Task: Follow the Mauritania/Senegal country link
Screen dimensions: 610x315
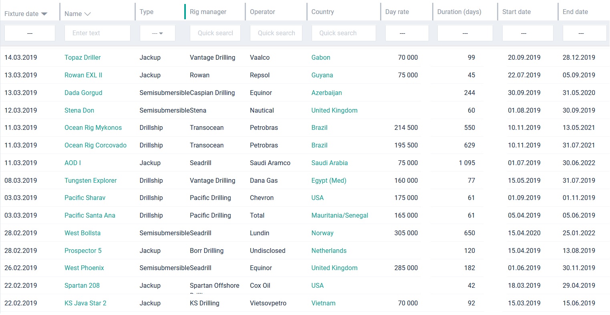Action: 340,216
